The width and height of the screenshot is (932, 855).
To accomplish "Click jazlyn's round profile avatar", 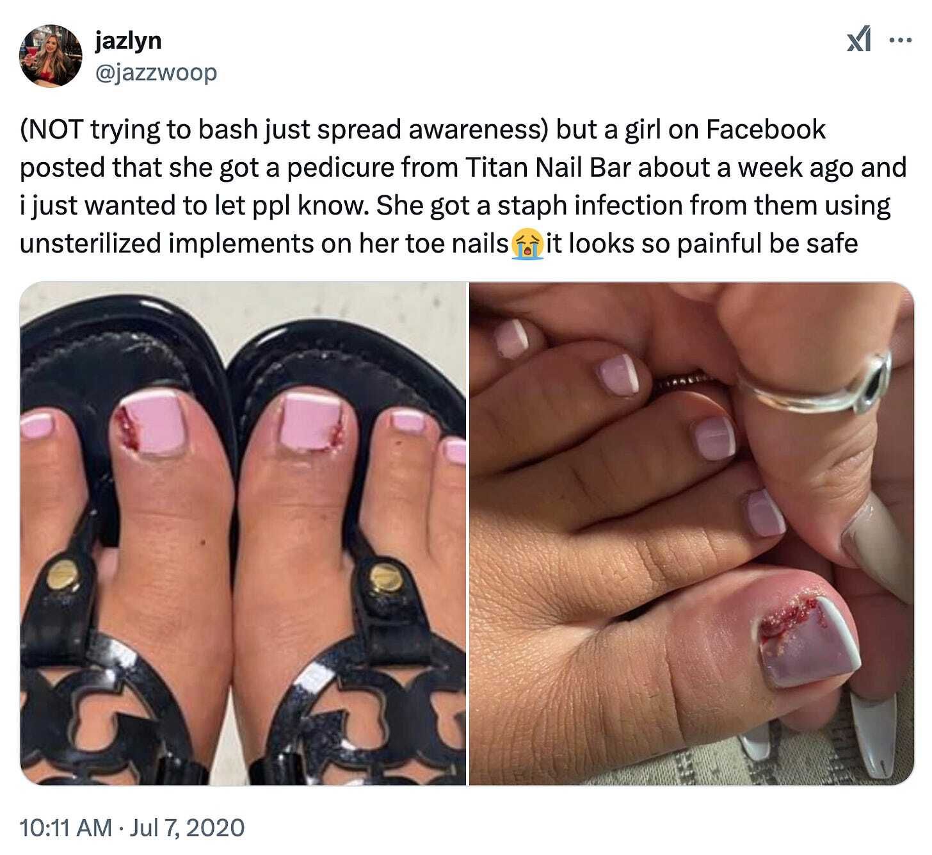I will click(51, 56).
